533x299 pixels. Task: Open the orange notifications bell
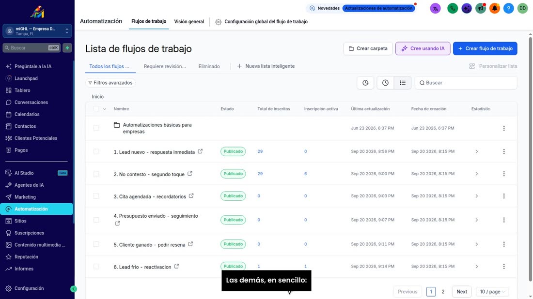494,8
